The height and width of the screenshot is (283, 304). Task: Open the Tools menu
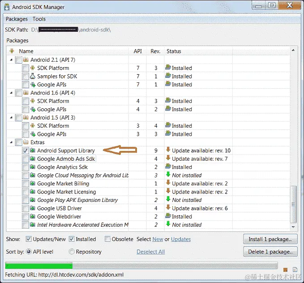[39, 19]
